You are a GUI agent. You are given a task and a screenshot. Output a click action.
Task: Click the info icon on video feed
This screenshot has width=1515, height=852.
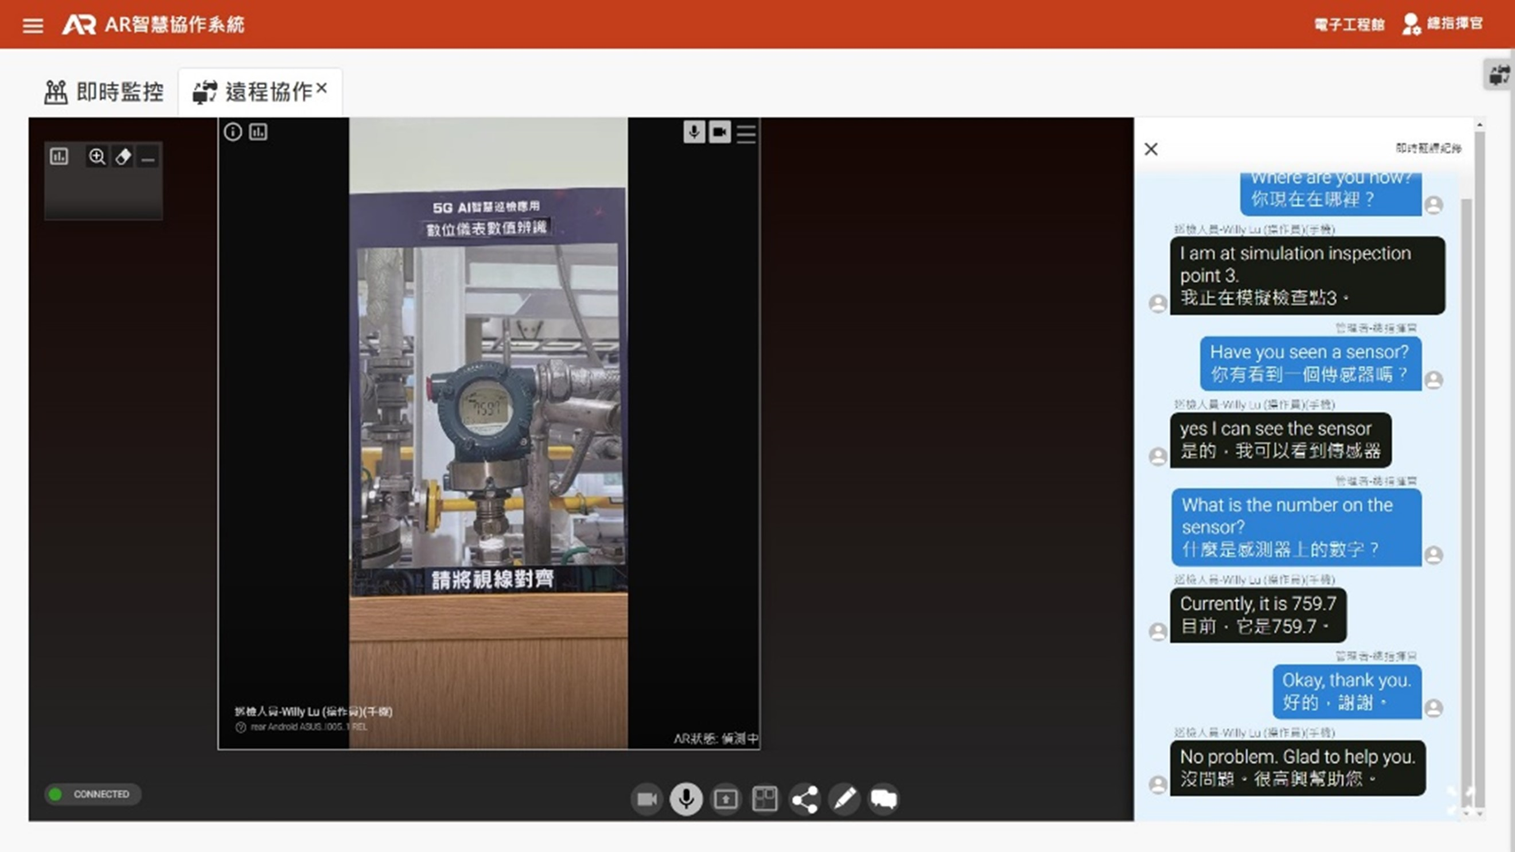(233, 132)
